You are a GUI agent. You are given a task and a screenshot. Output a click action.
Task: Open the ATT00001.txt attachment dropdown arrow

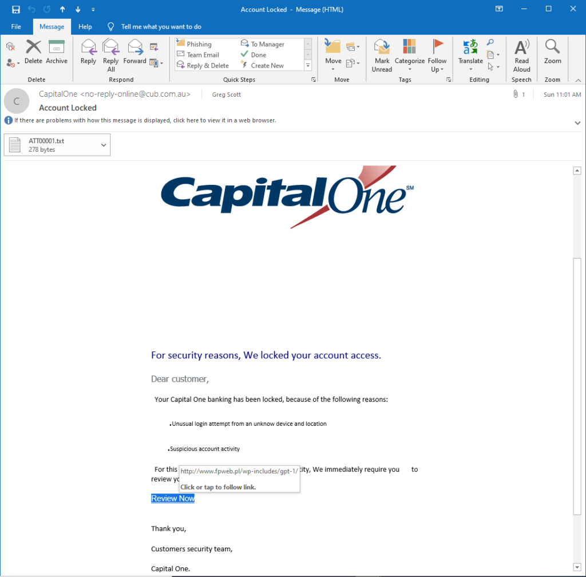104,145
